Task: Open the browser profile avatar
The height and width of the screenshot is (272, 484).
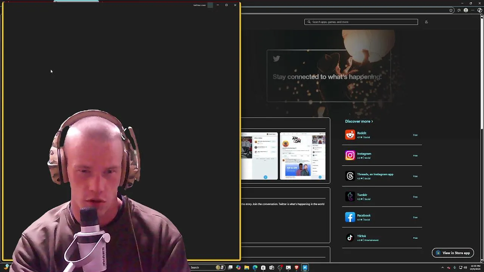Action: 466,10
